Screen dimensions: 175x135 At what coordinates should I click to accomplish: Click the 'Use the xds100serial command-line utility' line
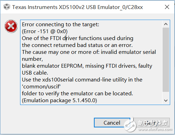tap(82, 80)
